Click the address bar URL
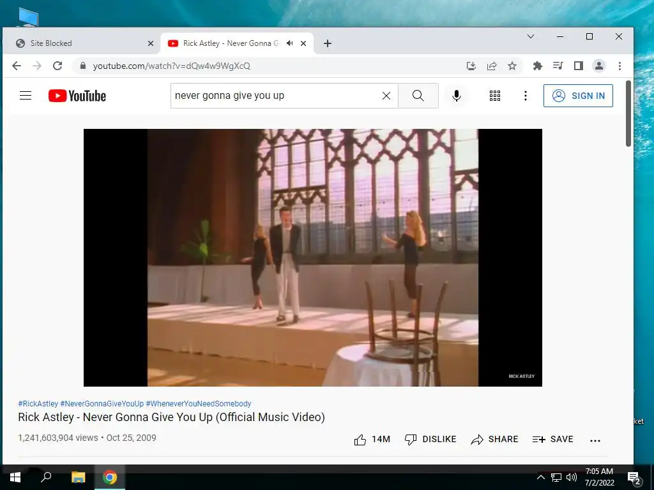This screenshot has height=490, width=654. tap(171, 66)
